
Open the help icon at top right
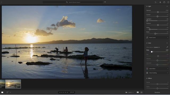click(168, 2)
